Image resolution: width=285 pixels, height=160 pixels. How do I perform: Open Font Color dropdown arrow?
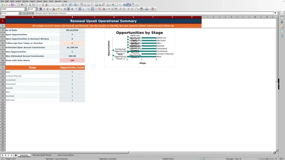[56, 9]
